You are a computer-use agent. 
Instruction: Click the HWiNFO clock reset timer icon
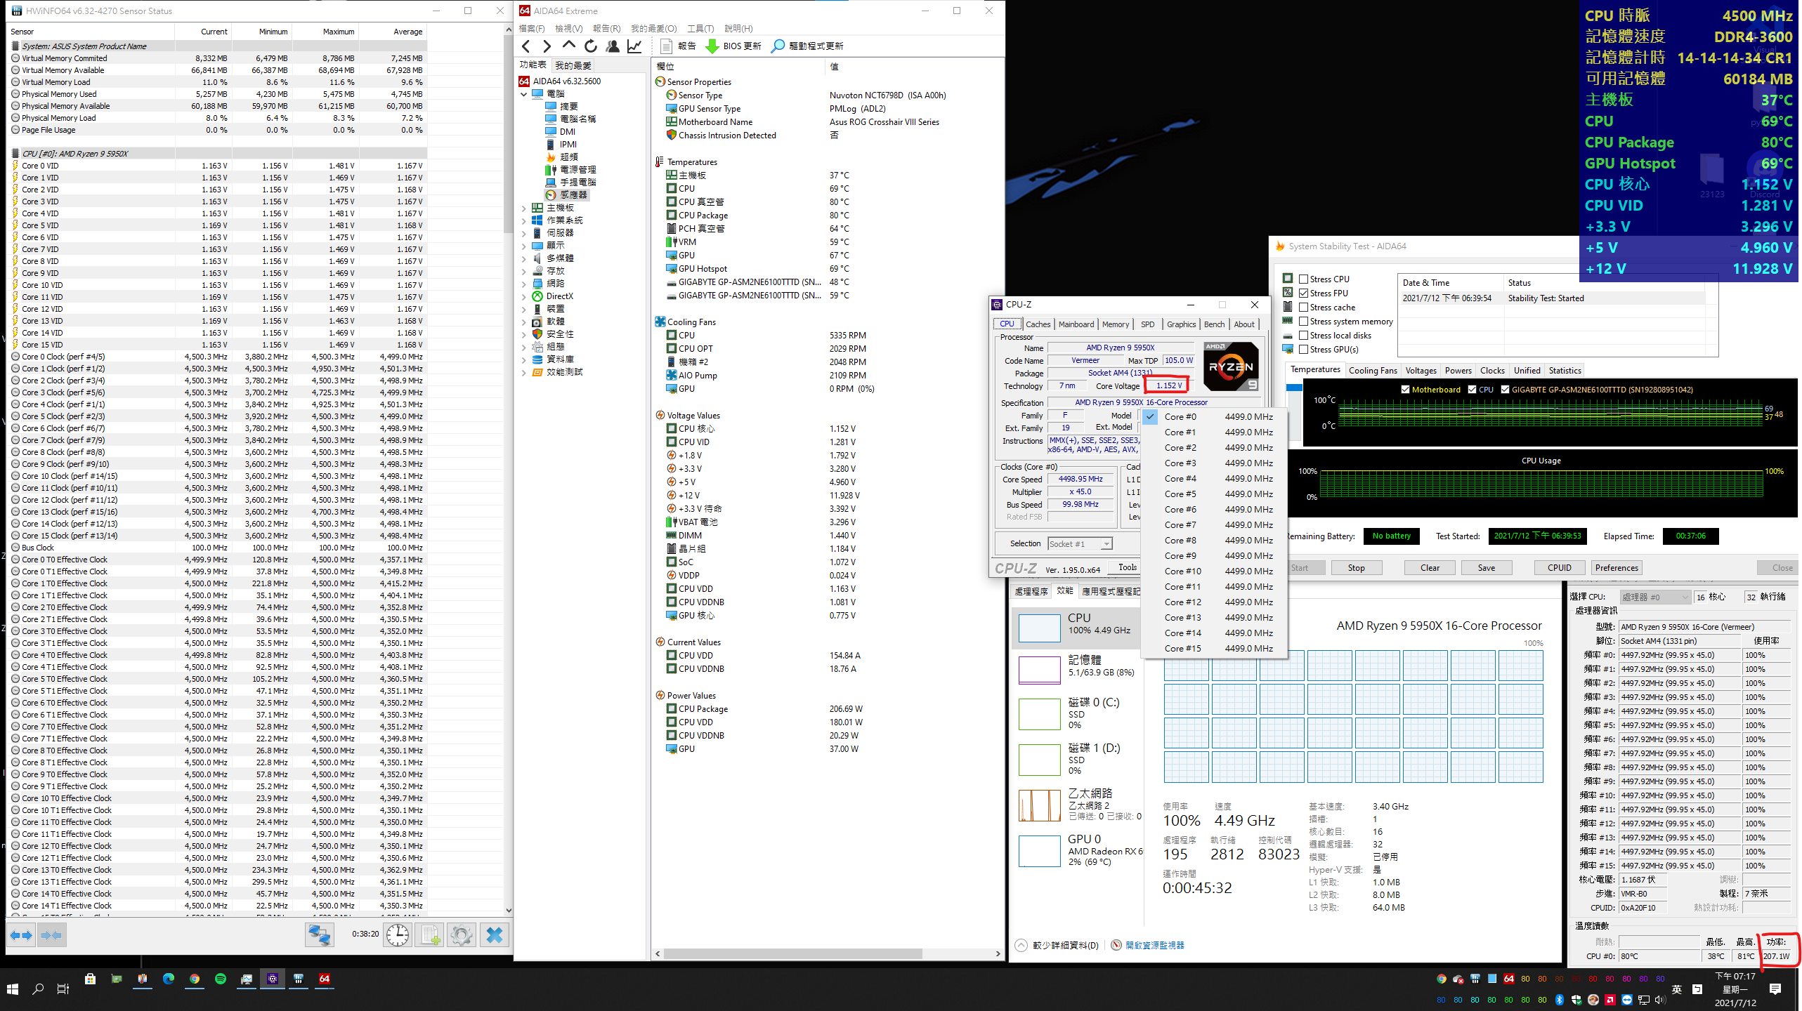(398, 935)
